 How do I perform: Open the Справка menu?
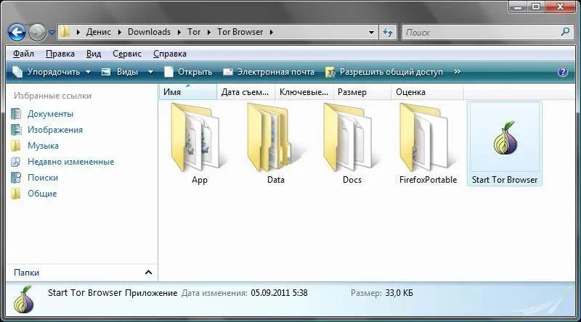point(170,54)
